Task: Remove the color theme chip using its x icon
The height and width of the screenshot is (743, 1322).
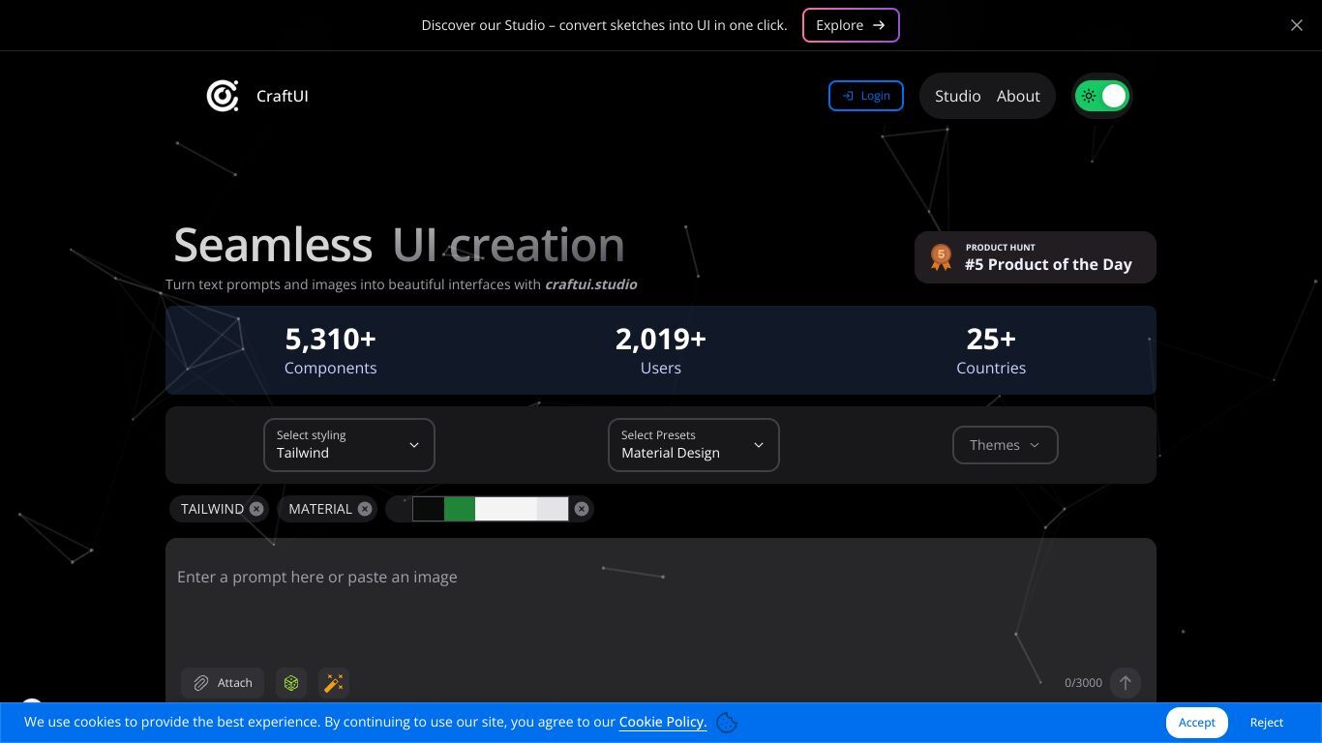Action: click(x=582, y=509)
